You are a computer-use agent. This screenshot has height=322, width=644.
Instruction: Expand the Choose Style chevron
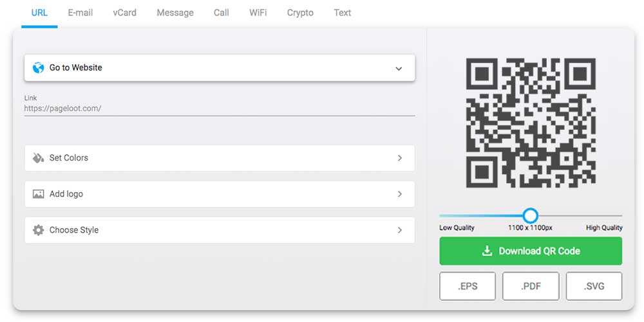tap(400, 230)
